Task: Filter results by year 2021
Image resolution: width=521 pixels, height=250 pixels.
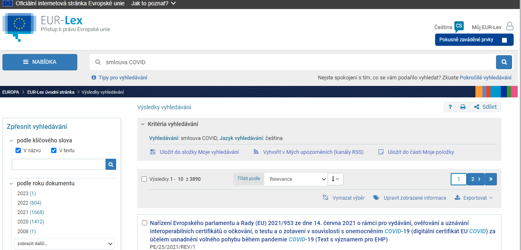Action: point(31,212)
